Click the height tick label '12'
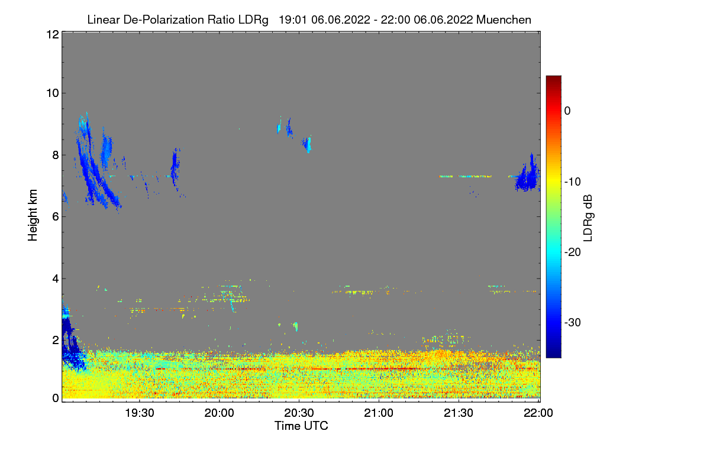This screenshot has height=473, width=710. (52, 34)
